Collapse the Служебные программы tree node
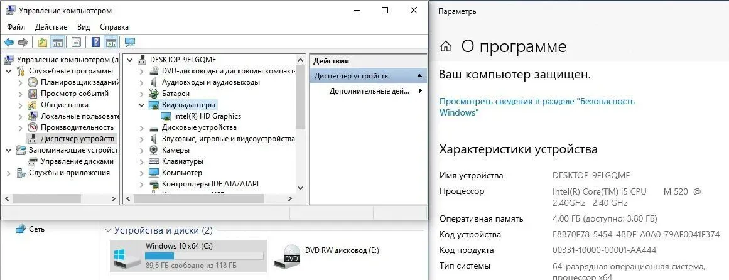The height and width of the screenshot is (280, 729). point(8,71)
